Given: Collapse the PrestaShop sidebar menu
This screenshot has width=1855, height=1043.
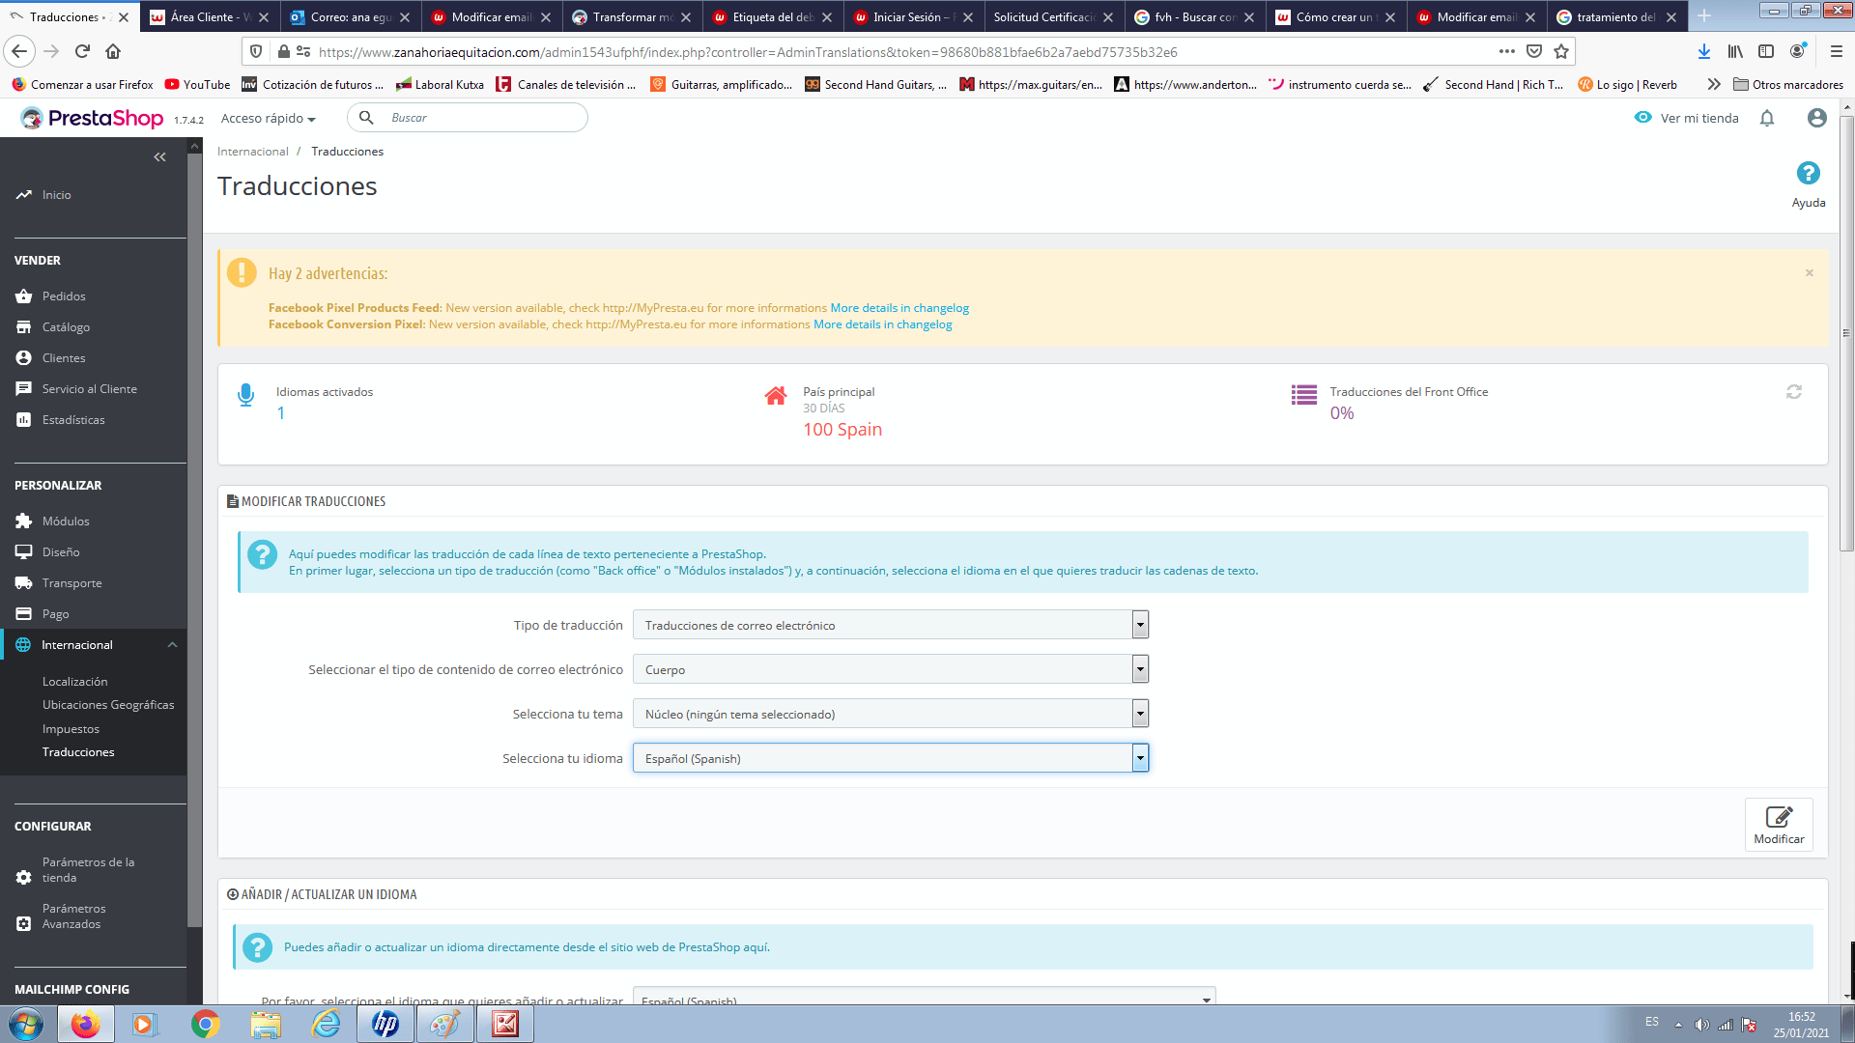Looking at the screenshot, I should click(159, 156).
